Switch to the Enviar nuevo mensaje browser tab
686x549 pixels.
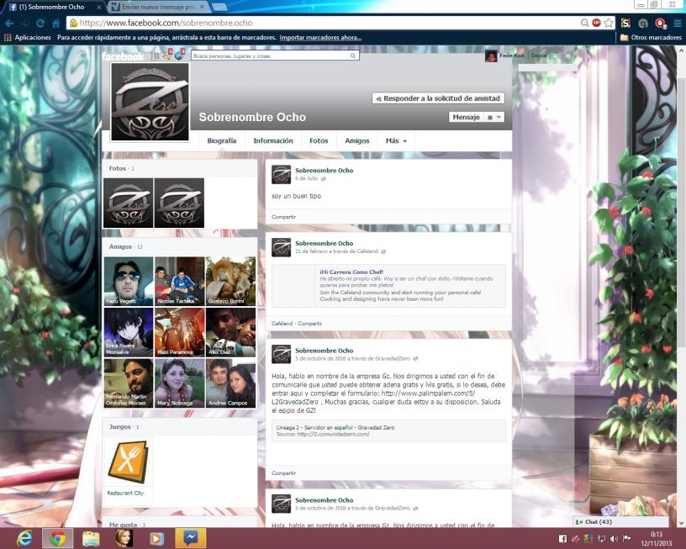click(x=158, y=7)
